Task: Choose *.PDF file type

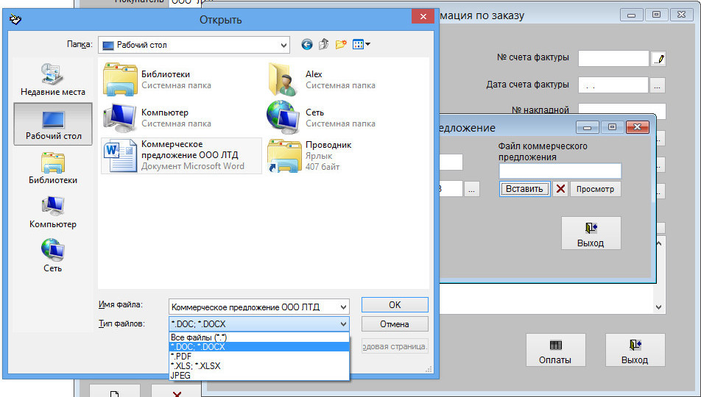Action: click(x=259, y=357)
